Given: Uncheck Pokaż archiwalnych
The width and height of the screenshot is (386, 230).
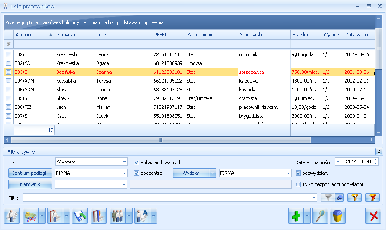Looking at the screenshot, I should (x=137, y=162).
